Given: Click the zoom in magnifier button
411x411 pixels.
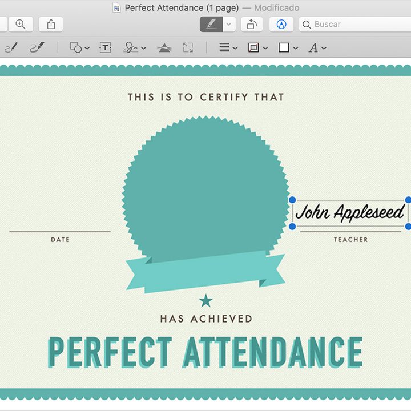Looking at the screenshot, I should (x=21, y=24).
